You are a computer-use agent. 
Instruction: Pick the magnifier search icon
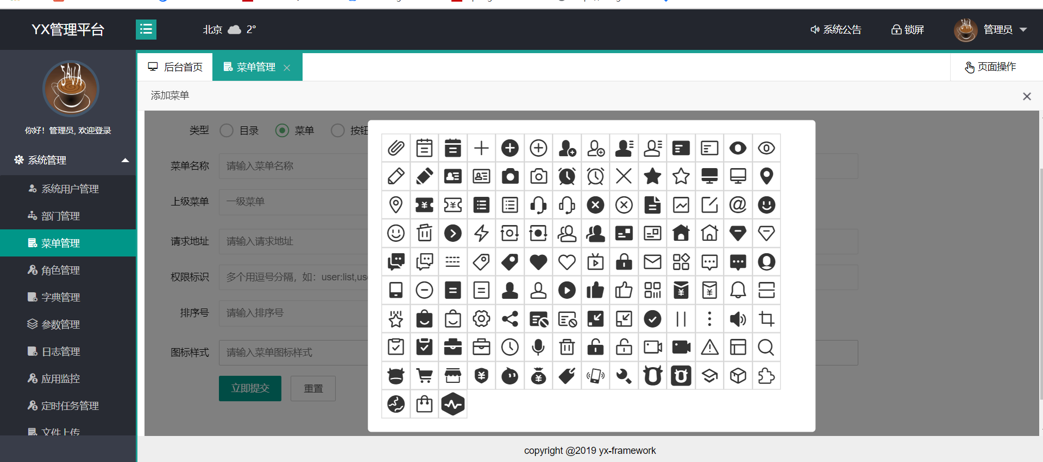pyautogui.click(x=766, y=347)
